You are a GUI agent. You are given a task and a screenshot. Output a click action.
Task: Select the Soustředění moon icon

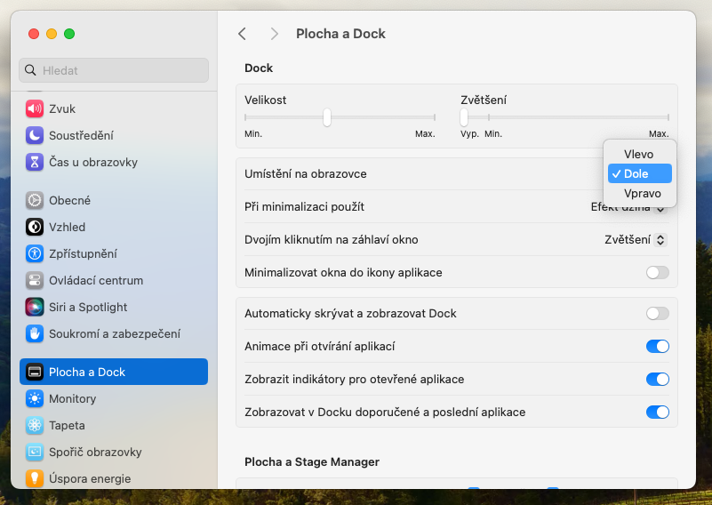[x=35, y=135]
